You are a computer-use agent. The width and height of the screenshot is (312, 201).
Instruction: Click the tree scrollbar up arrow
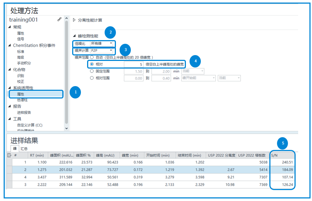[x=66, y=18]
